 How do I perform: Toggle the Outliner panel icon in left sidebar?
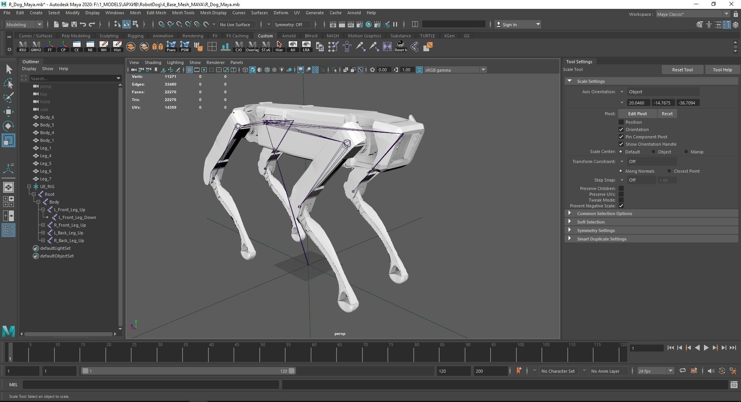pos(8,230)
